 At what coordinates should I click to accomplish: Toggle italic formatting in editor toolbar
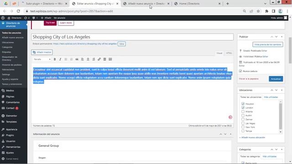click(60, 59)
